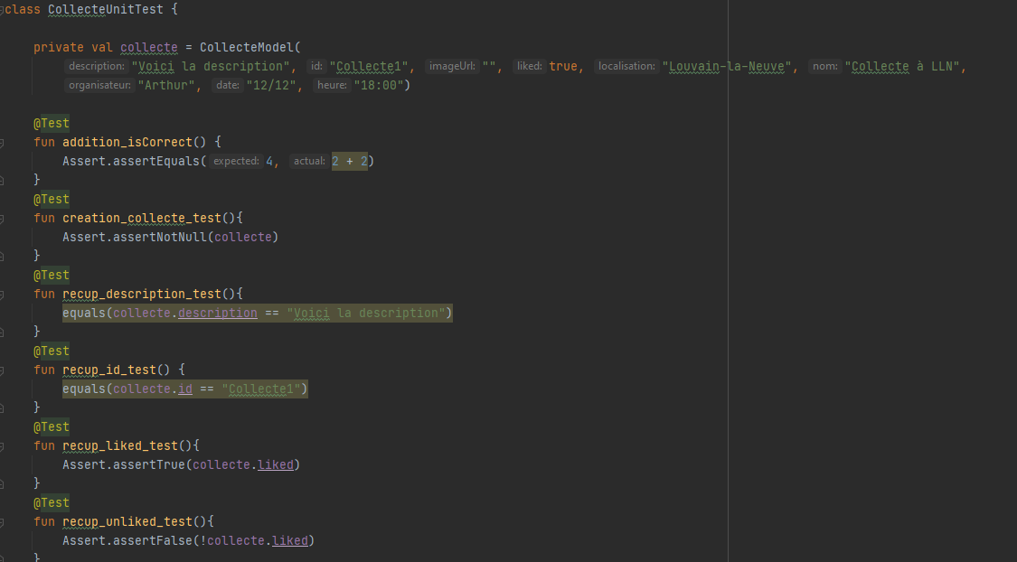Viewport: 1017px width, 562px height.
Task: Click the Assert.assertNotNull call
Action: point(135,237)
